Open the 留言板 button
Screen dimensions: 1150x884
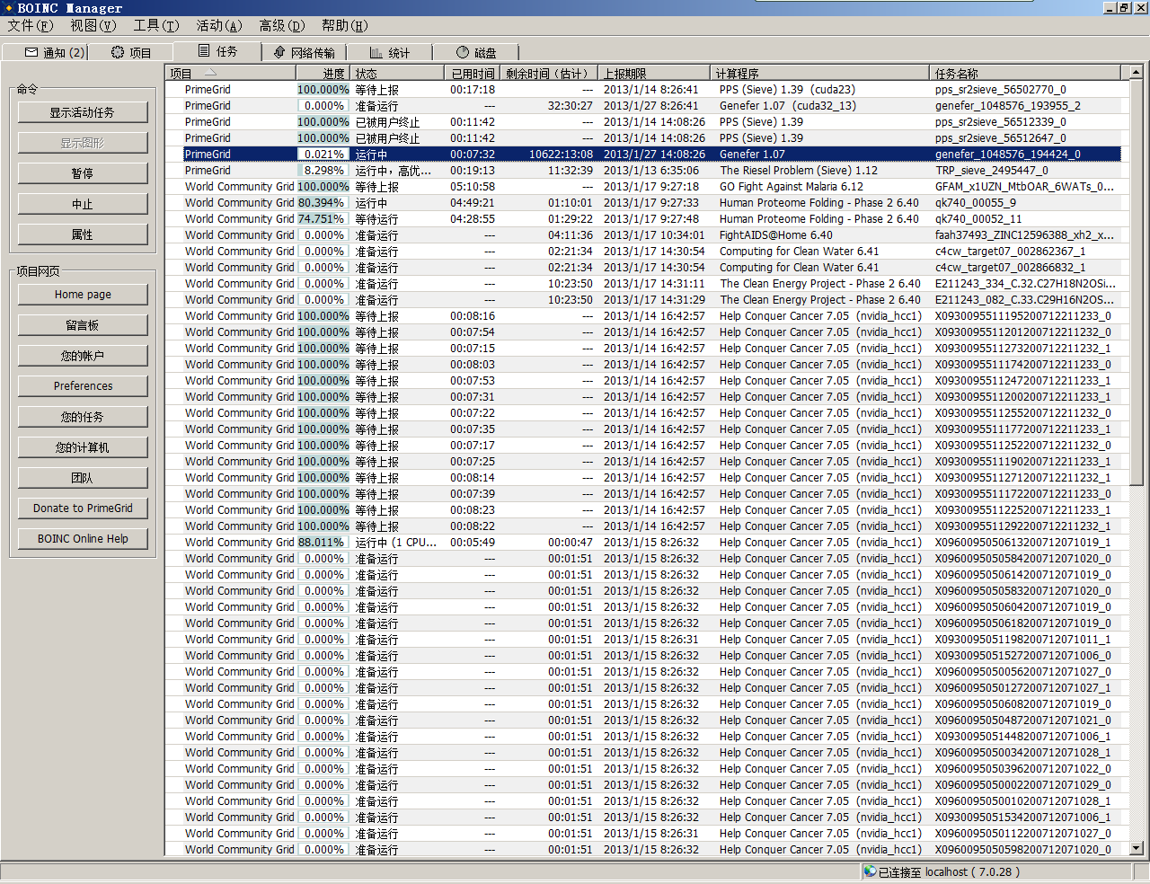coord(83,325)
